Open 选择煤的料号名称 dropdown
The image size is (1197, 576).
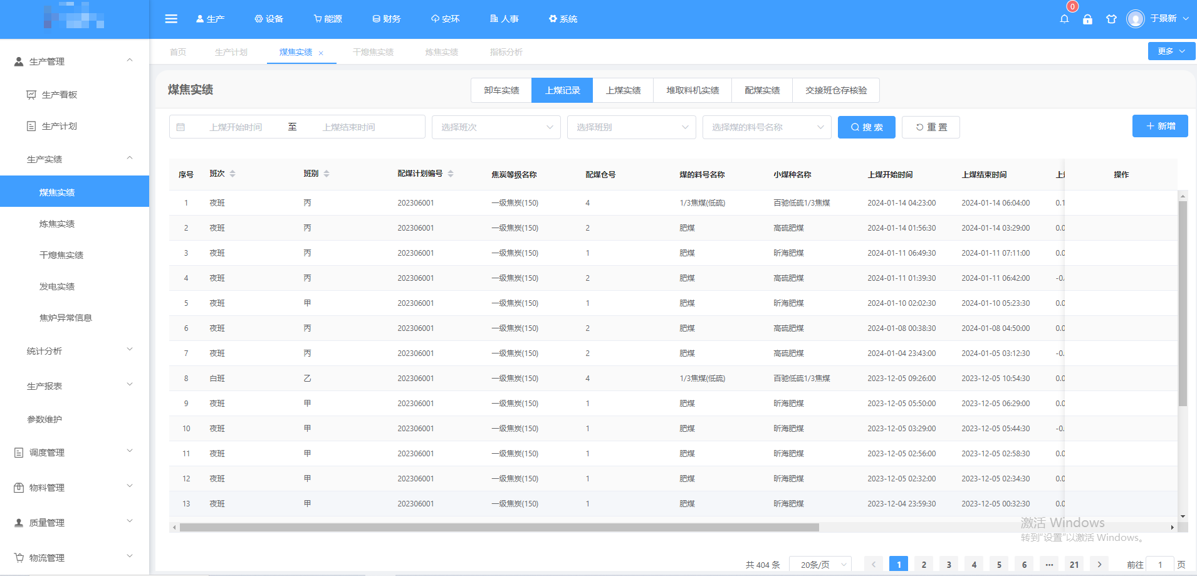click(x=767, y=127)
